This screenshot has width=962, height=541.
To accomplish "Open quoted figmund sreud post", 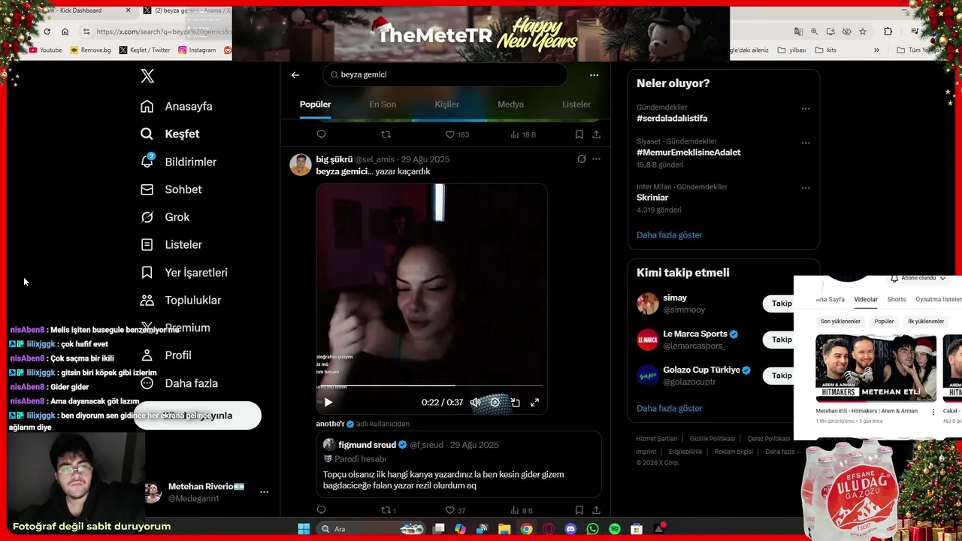I will (x=458, y=464).
